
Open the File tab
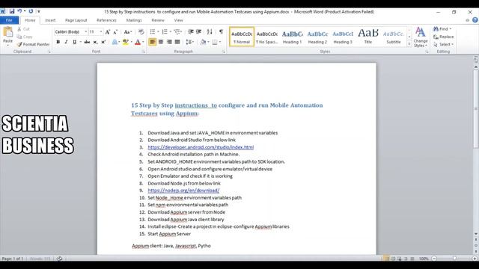(9, 20)
